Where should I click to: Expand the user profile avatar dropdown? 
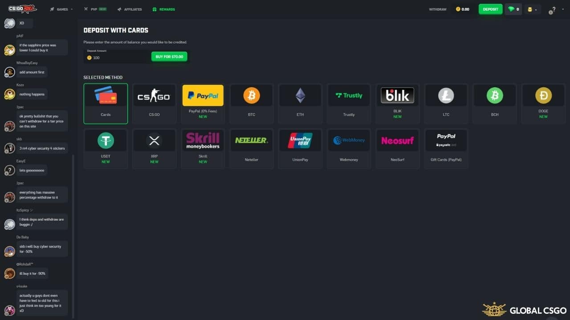coord(532,9)
